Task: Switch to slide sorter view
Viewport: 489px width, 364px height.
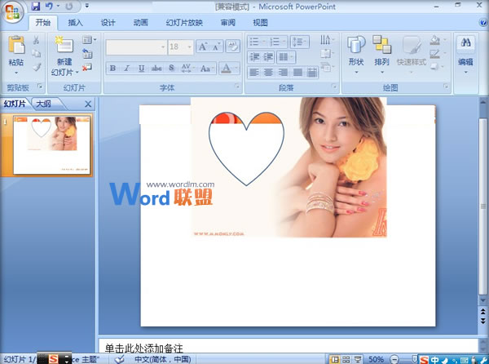Action: pyautogui.click(x=346, y=360)
